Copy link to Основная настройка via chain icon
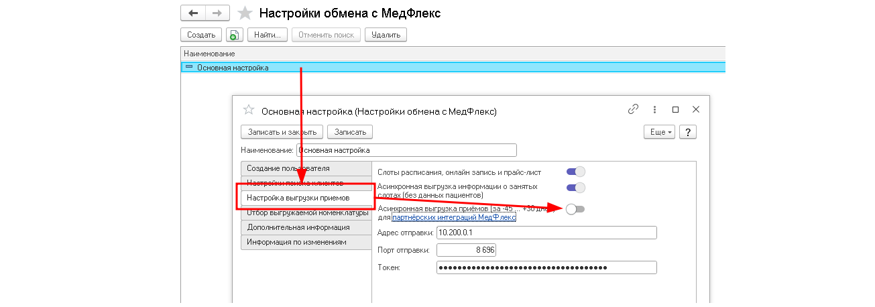 633,109
